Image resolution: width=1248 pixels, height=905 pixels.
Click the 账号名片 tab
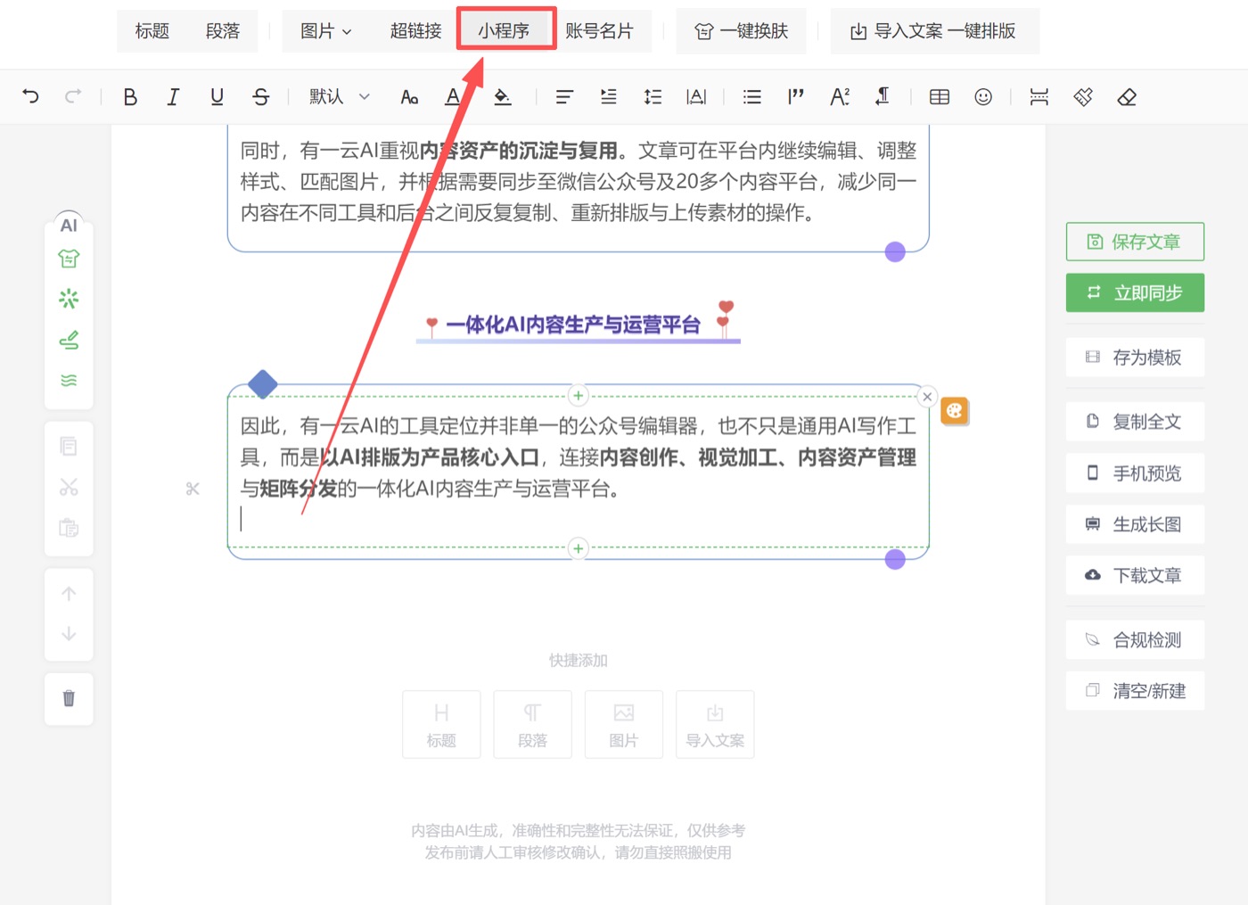(599, 31)
